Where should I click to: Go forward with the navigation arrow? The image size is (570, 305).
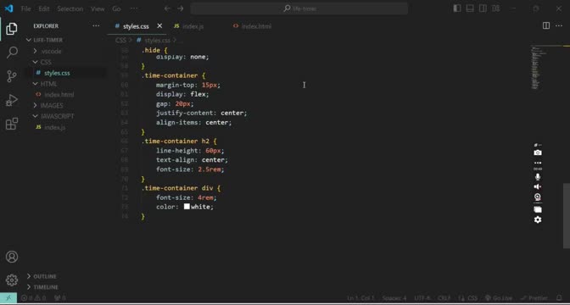coord(181,8)
